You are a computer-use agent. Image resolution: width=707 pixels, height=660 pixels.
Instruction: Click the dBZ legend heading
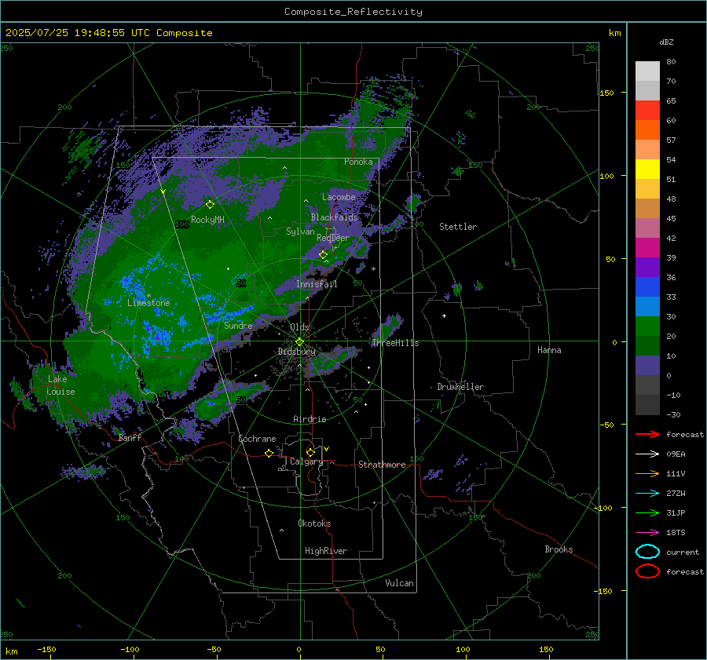[666, 42]
